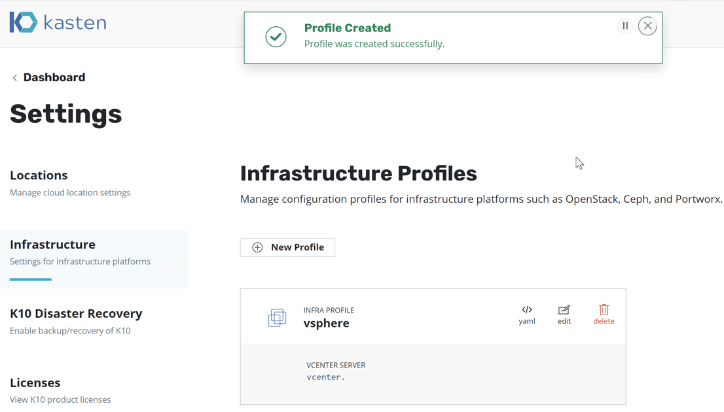
Task: Edit the vsphere infra profile
Action: point(564,315)
